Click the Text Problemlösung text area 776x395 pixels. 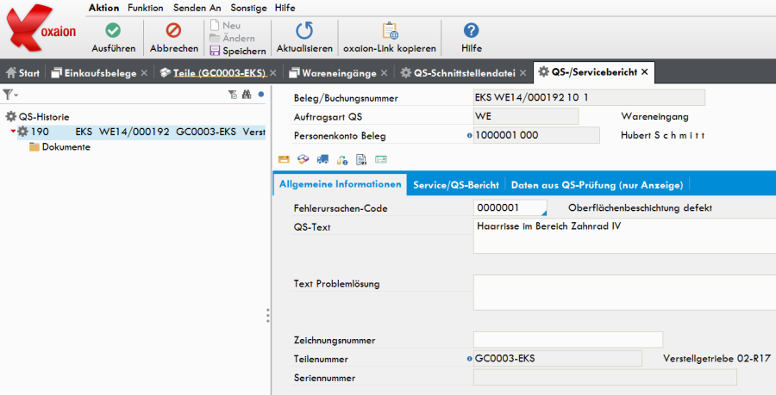point(624,293)
